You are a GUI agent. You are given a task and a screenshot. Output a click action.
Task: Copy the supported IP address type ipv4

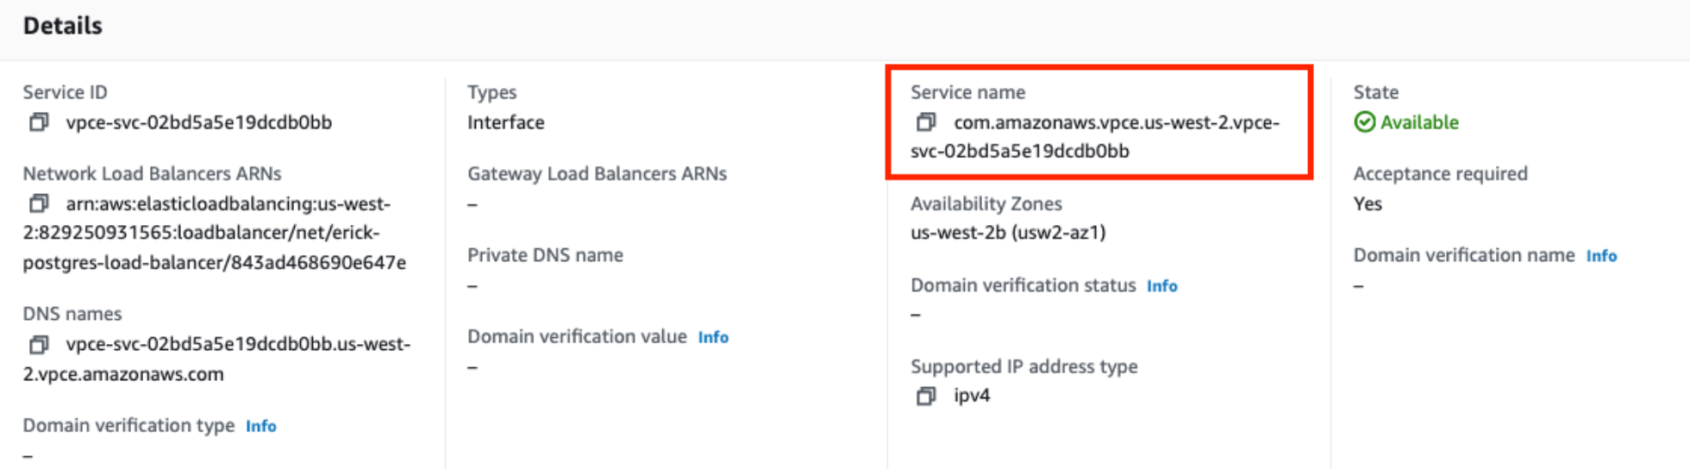pyautogui.click(x=926, y=396)
